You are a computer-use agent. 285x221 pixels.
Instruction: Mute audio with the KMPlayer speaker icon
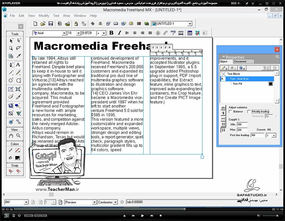coord(259,216)
